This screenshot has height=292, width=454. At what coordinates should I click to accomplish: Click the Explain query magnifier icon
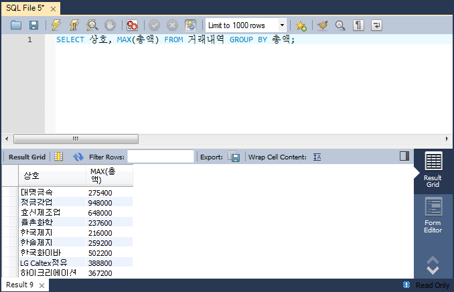click(x=92, y=25)
